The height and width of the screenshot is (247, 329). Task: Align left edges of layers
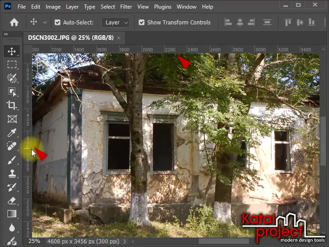(228, 22)
